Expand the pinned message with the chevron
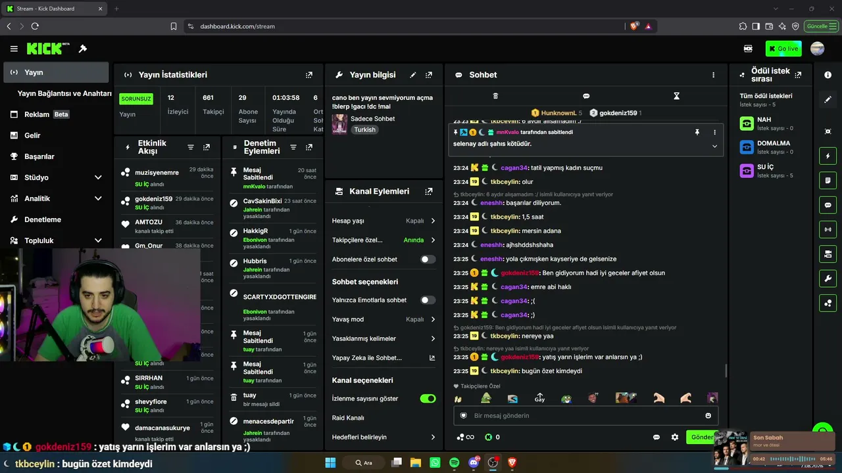Image resolution: width=842 pixels, height=473 pixels. 714,146
